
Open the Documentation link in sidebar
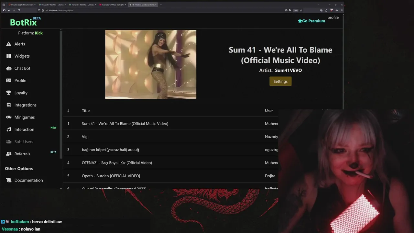click(x=28, y=180)
